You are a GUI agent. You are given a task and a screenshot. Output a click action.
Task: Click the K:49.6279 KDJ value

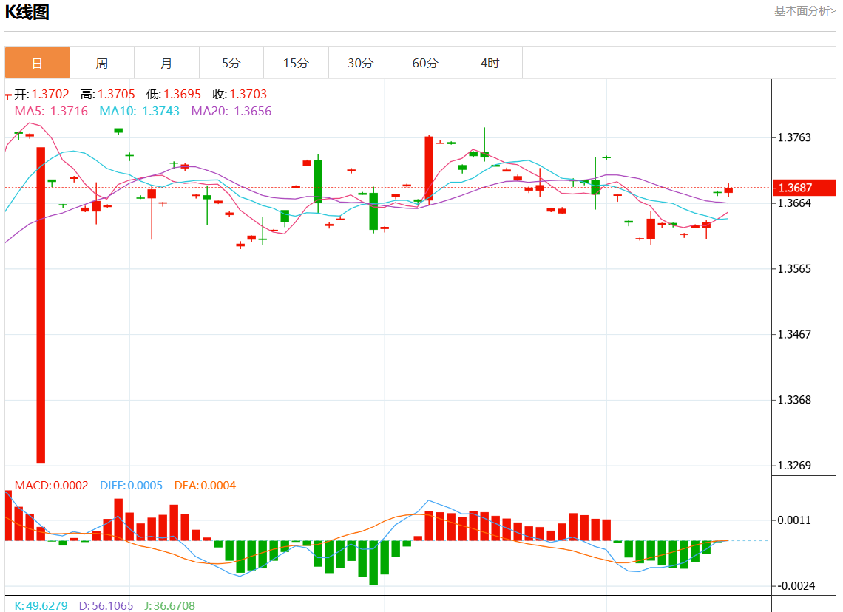point(41,605)
